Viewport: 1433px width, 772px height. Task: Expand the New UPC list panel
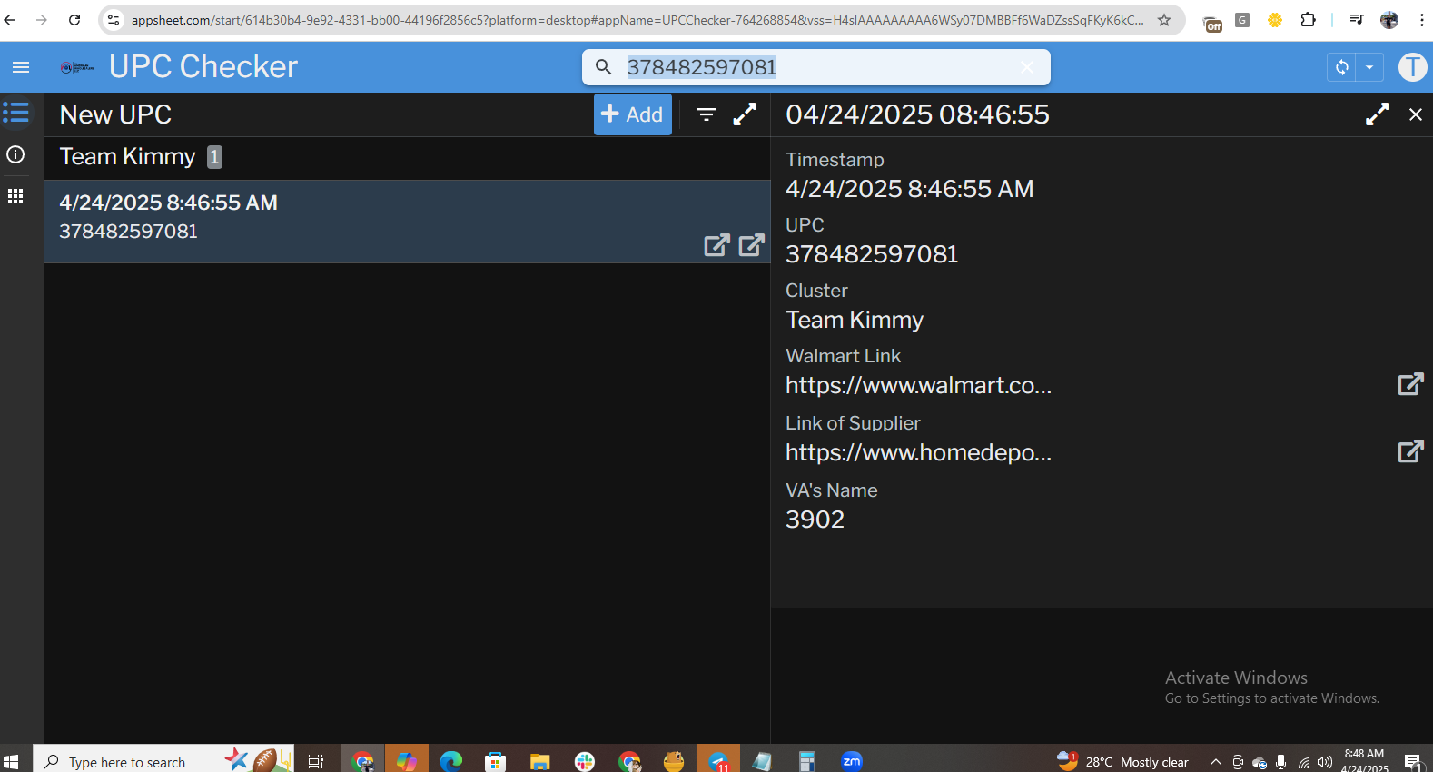pyautogui.click(x=745, y=114)
